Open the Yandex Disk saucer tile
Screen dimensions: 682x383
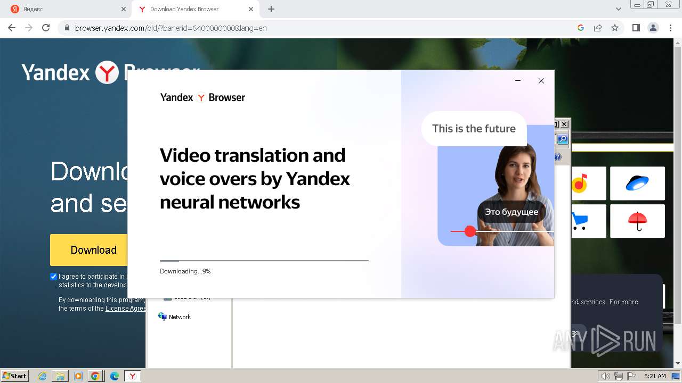pos(637,184)
